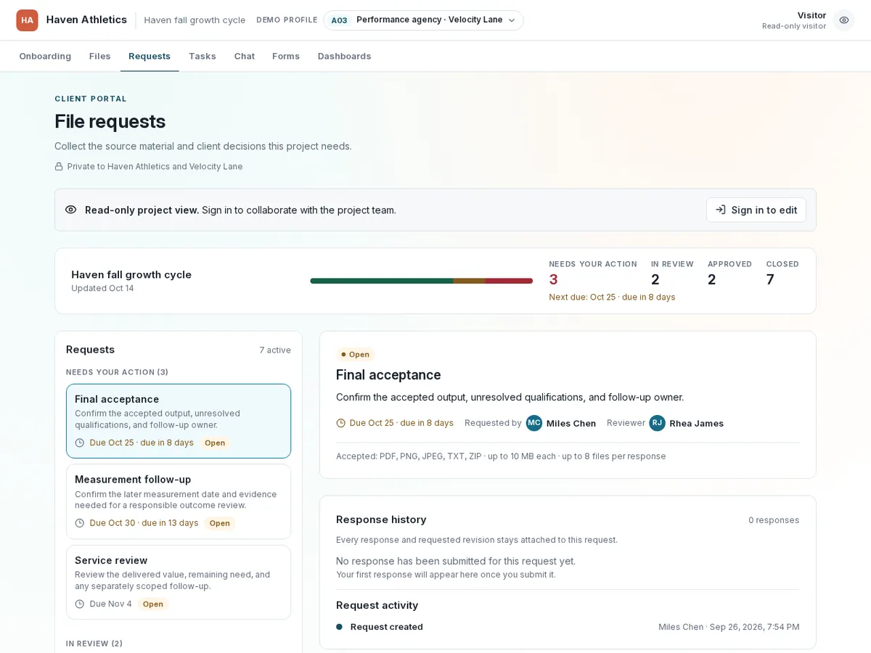Click the visitor eye icon at top right

843,20
